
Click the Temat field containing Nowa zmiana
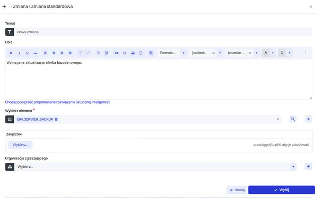pos(163,32)
